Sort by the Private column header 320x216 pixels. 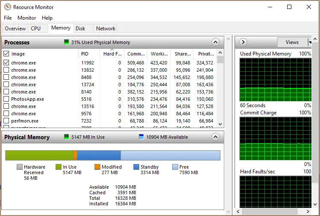[206, 54]
